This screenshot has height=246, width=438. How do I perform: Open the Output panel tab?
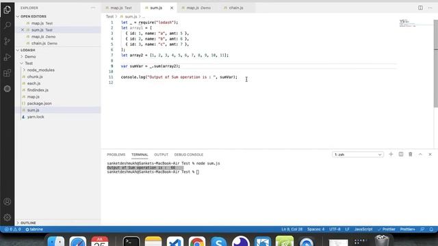162,154
